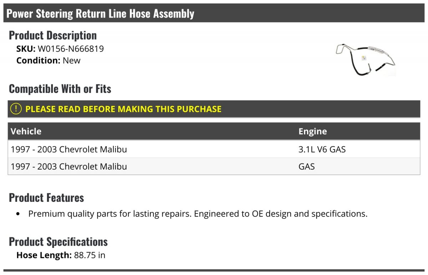Click the second 1997 - 2003 Chevrolet Malibu row
The height and width of the screenshot is (275, 428).
point(214,166)
